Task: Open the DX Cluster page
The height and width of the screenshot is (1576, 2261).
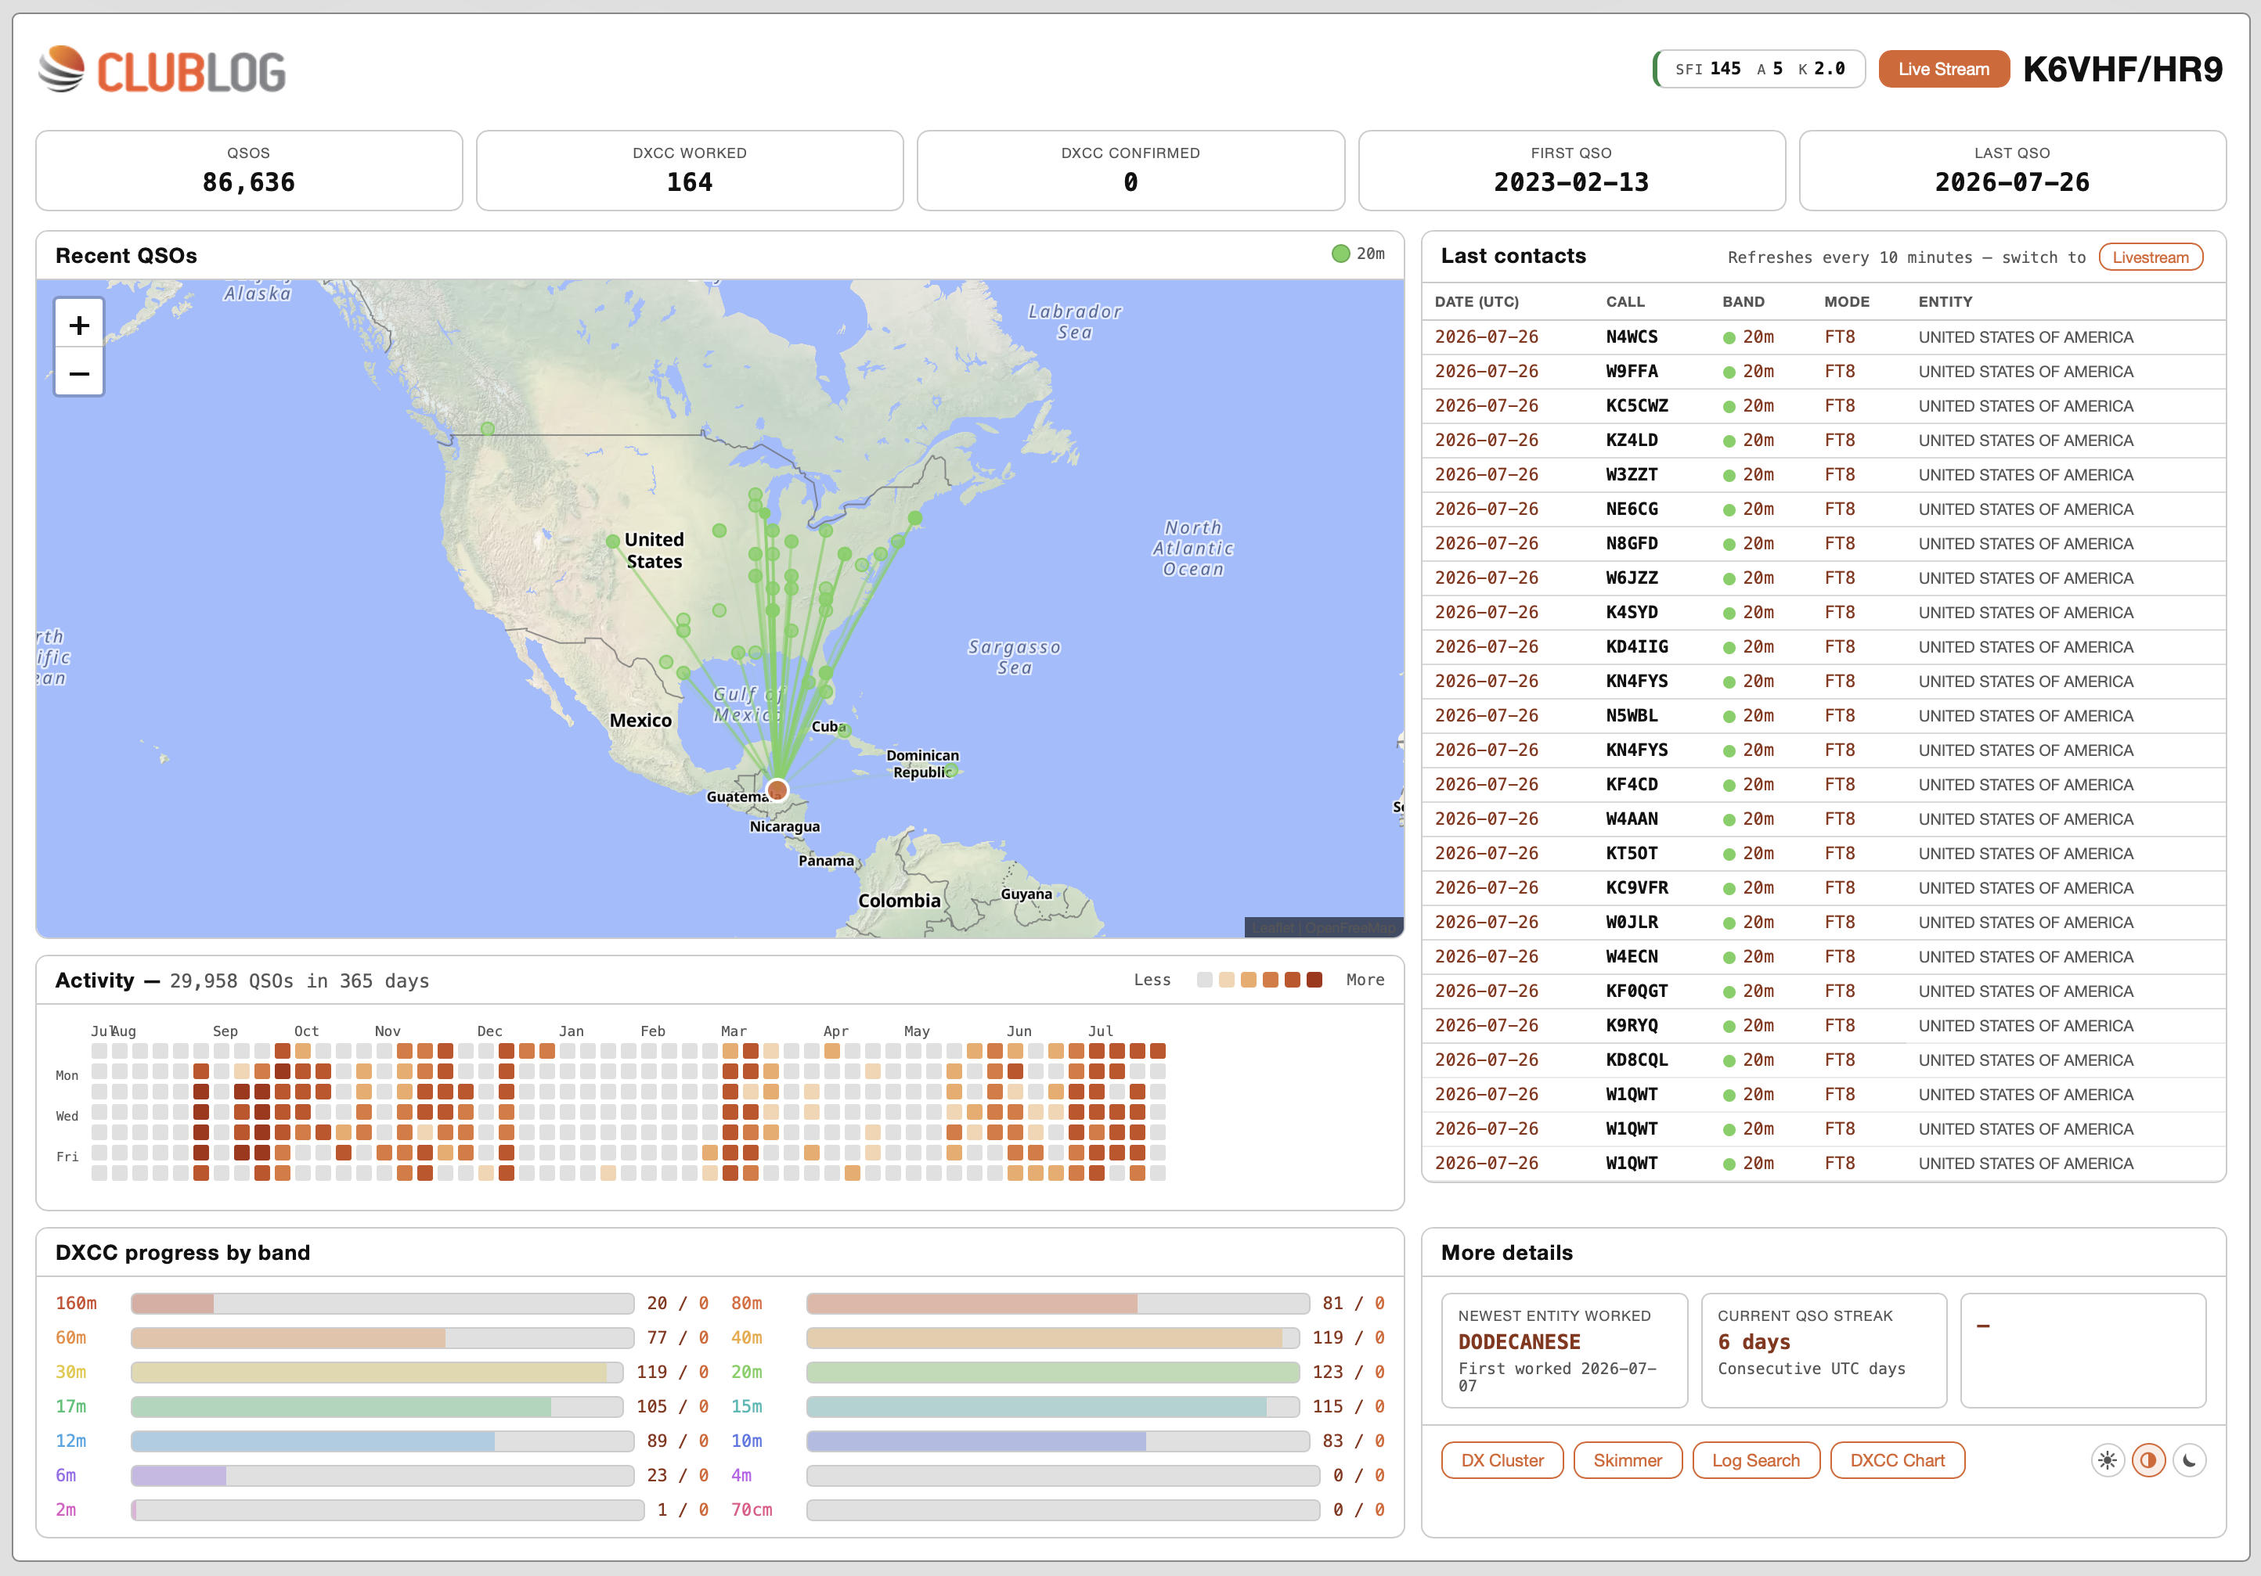Action: pyautogui.click(x=1502, y=1460)
